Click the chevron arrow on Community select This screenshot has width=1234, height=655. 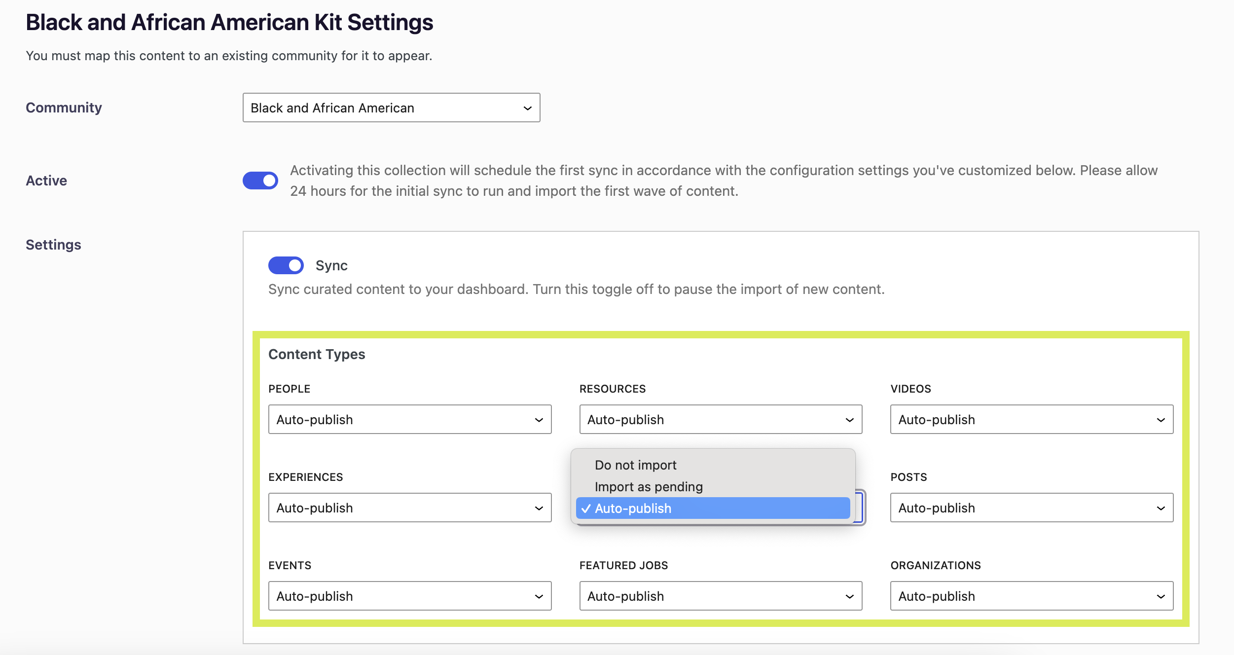coord(527,108)
